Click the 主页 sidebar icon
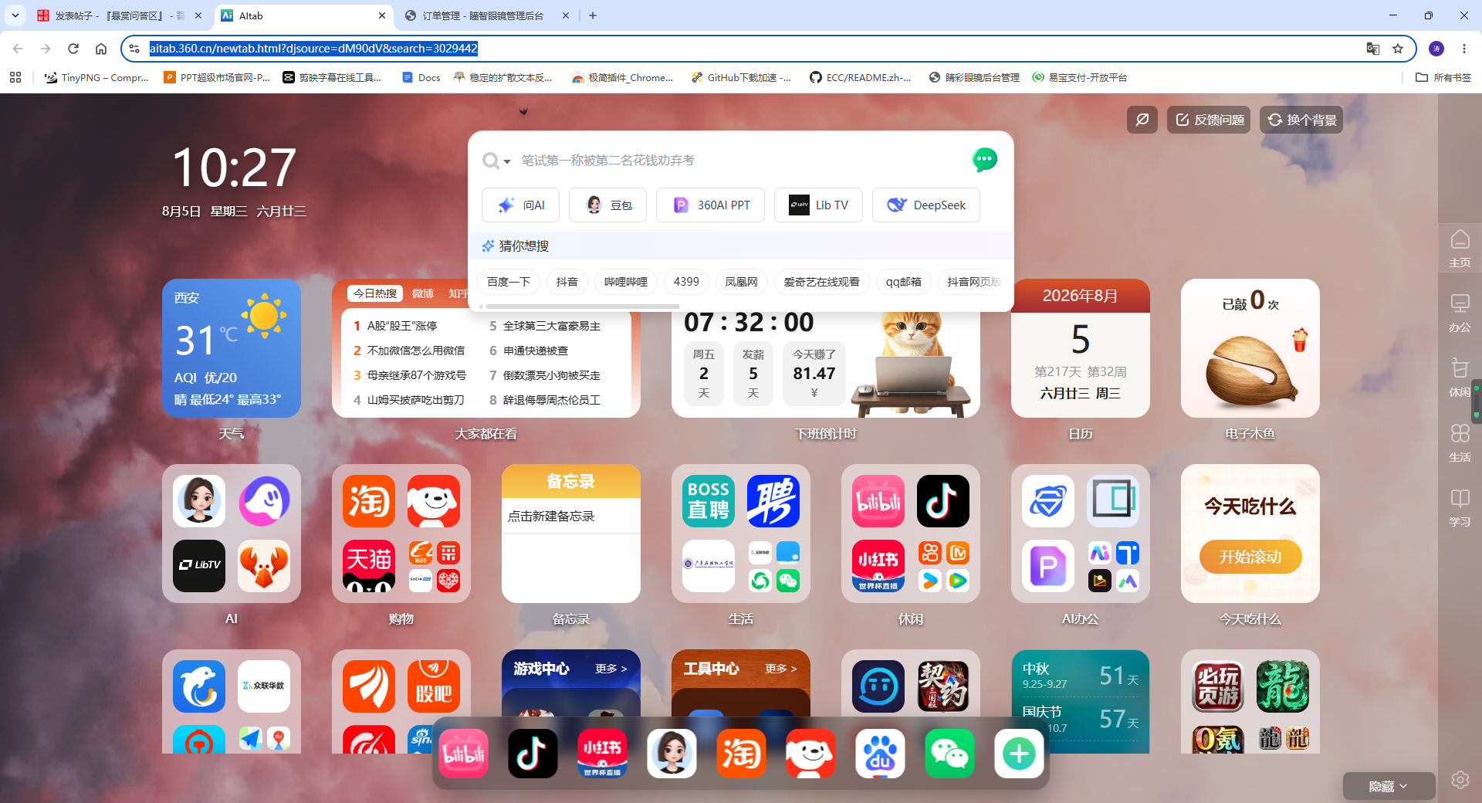 click(1460, 249)
